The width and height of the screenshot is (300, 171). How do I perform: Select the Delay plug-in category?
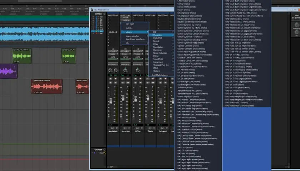point(161,44)
